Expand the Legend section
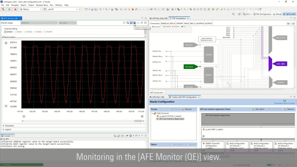Screen dimensions: 297x167 (8, 129)
